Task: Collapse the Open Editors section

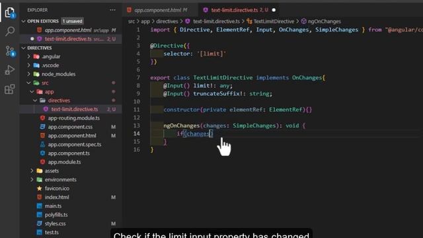Action: [24, 21]
